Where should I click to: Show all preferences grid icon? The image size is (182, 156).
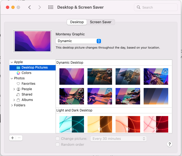[x=51, y=7]
